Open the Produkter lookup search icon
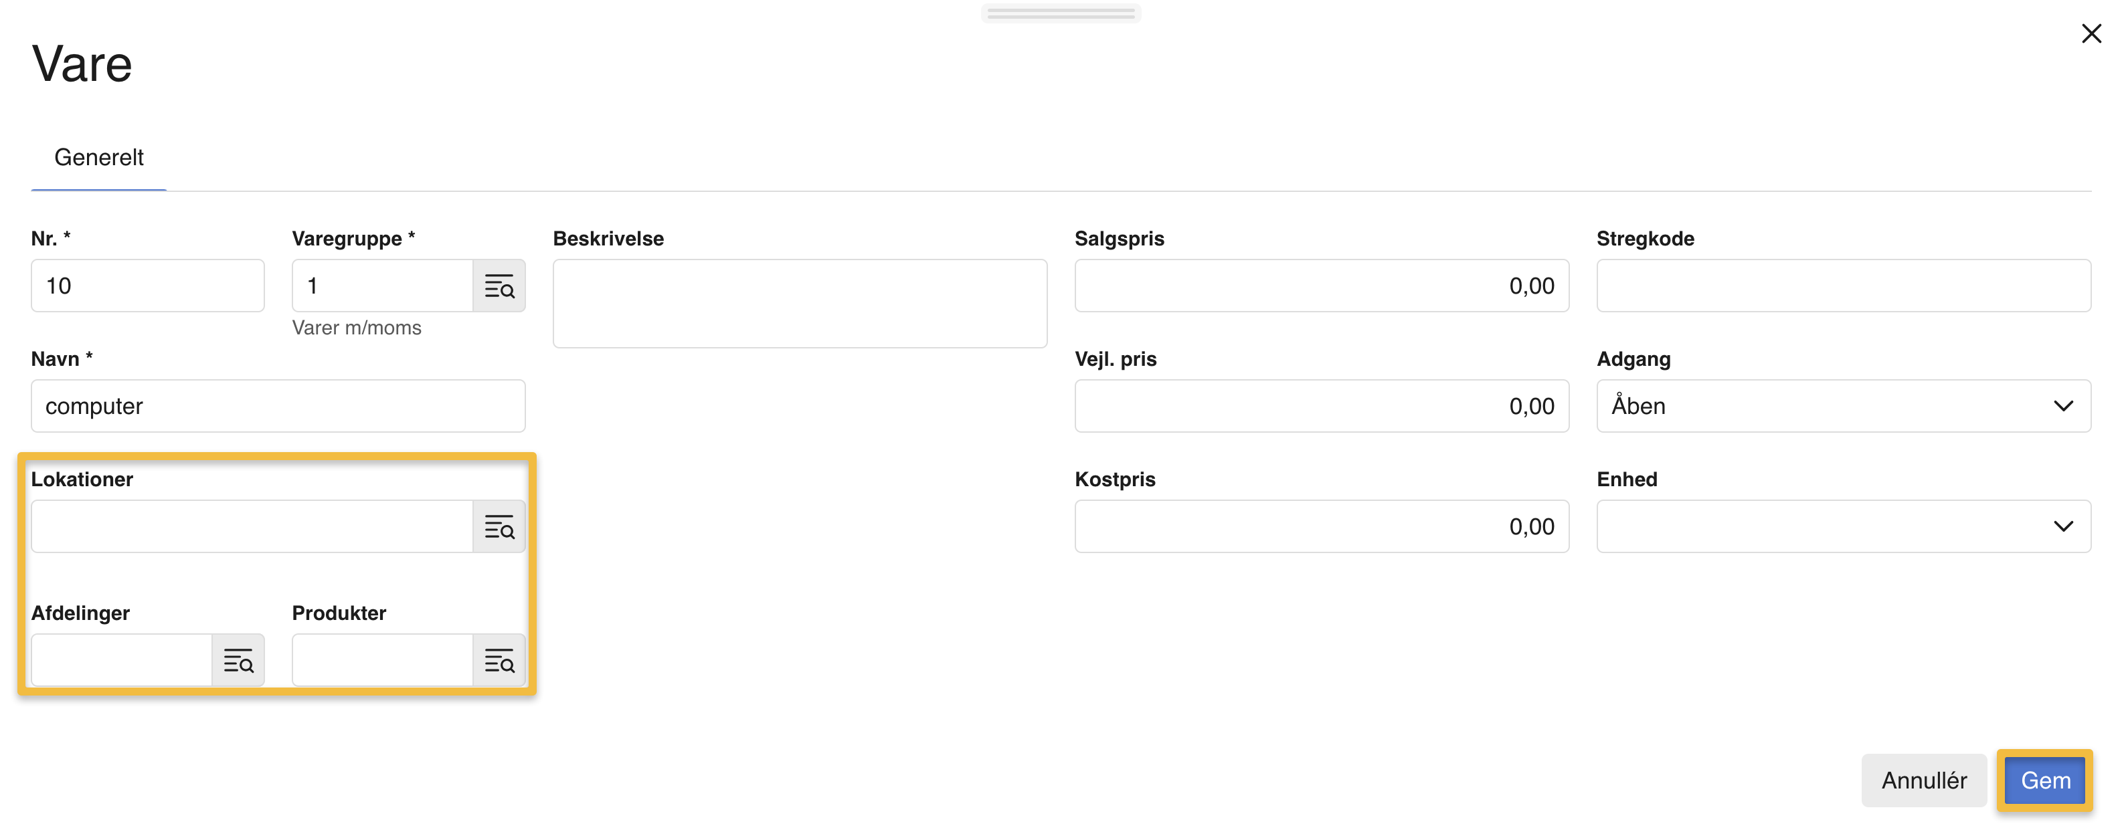This screenshot has height=840, width=2124. (499, 660)
